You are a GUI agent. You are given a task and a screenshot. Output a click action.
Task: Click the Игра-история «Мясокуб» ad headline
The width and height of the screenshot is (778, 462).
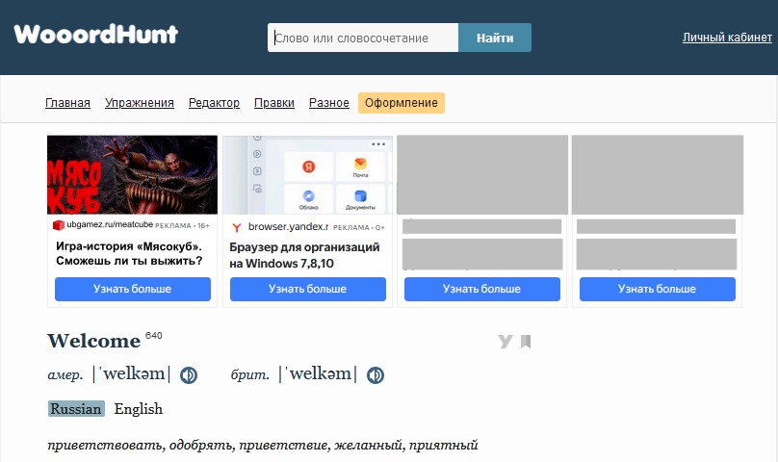coord(129,253)
